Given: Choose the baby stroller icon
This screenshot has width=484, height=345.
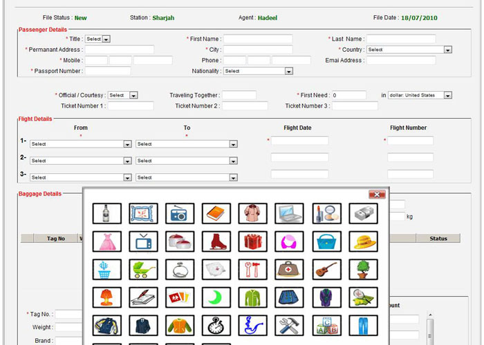Looking at the screenshot, I should pyautogui.click(x=143, y=269).
